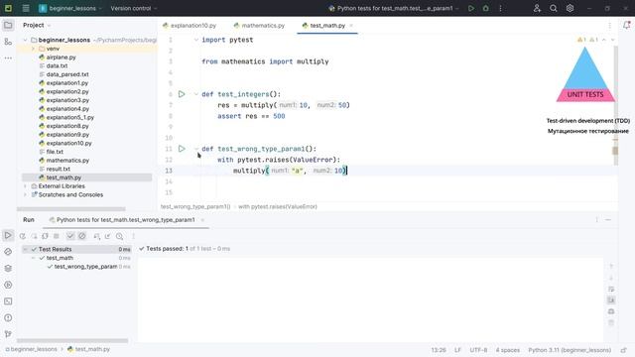
Task: Rerun failed tests button
Action: point(34,236)
